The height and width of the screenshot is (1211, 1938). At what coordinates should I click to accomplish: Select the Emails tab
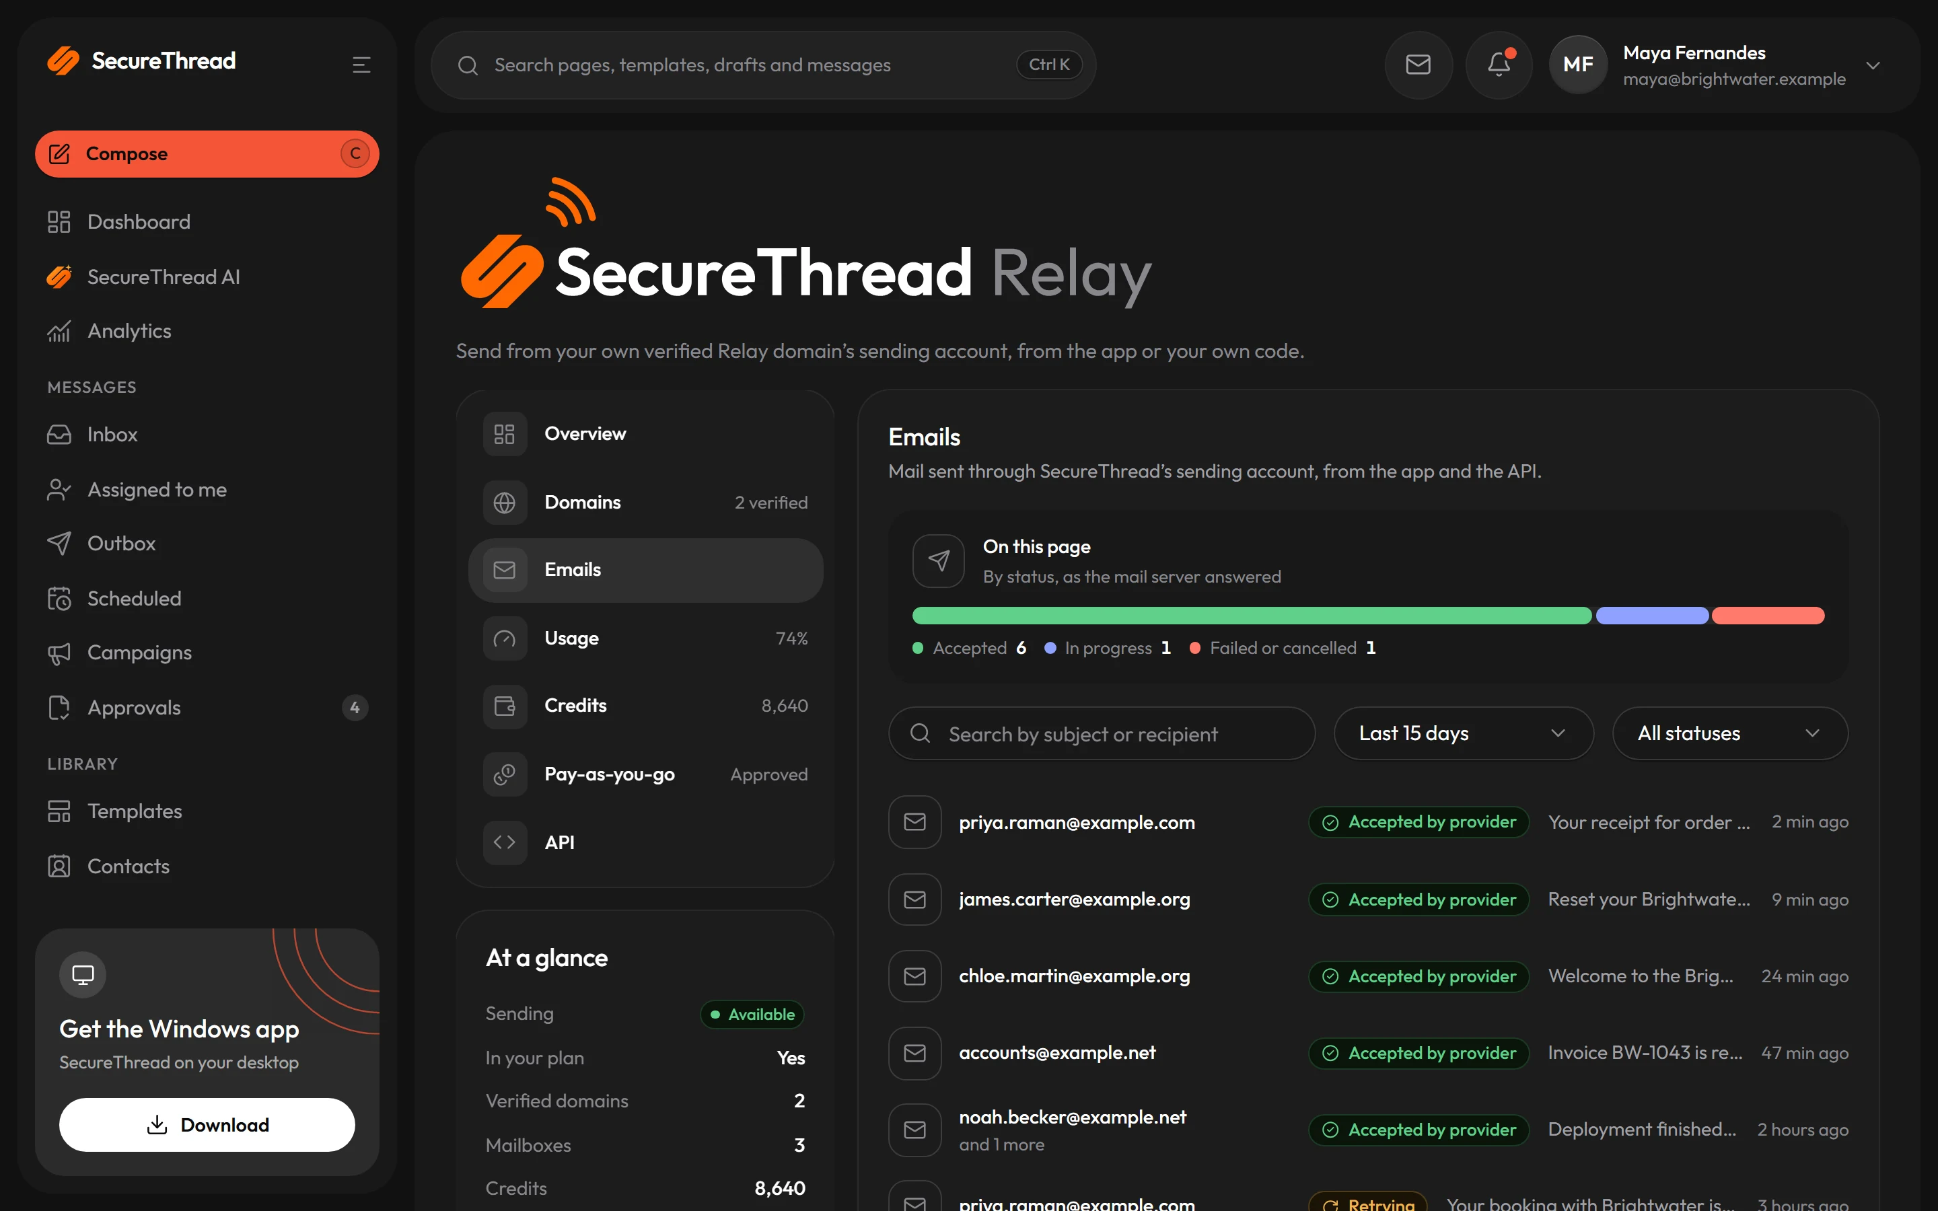click(x=645, y=569)
